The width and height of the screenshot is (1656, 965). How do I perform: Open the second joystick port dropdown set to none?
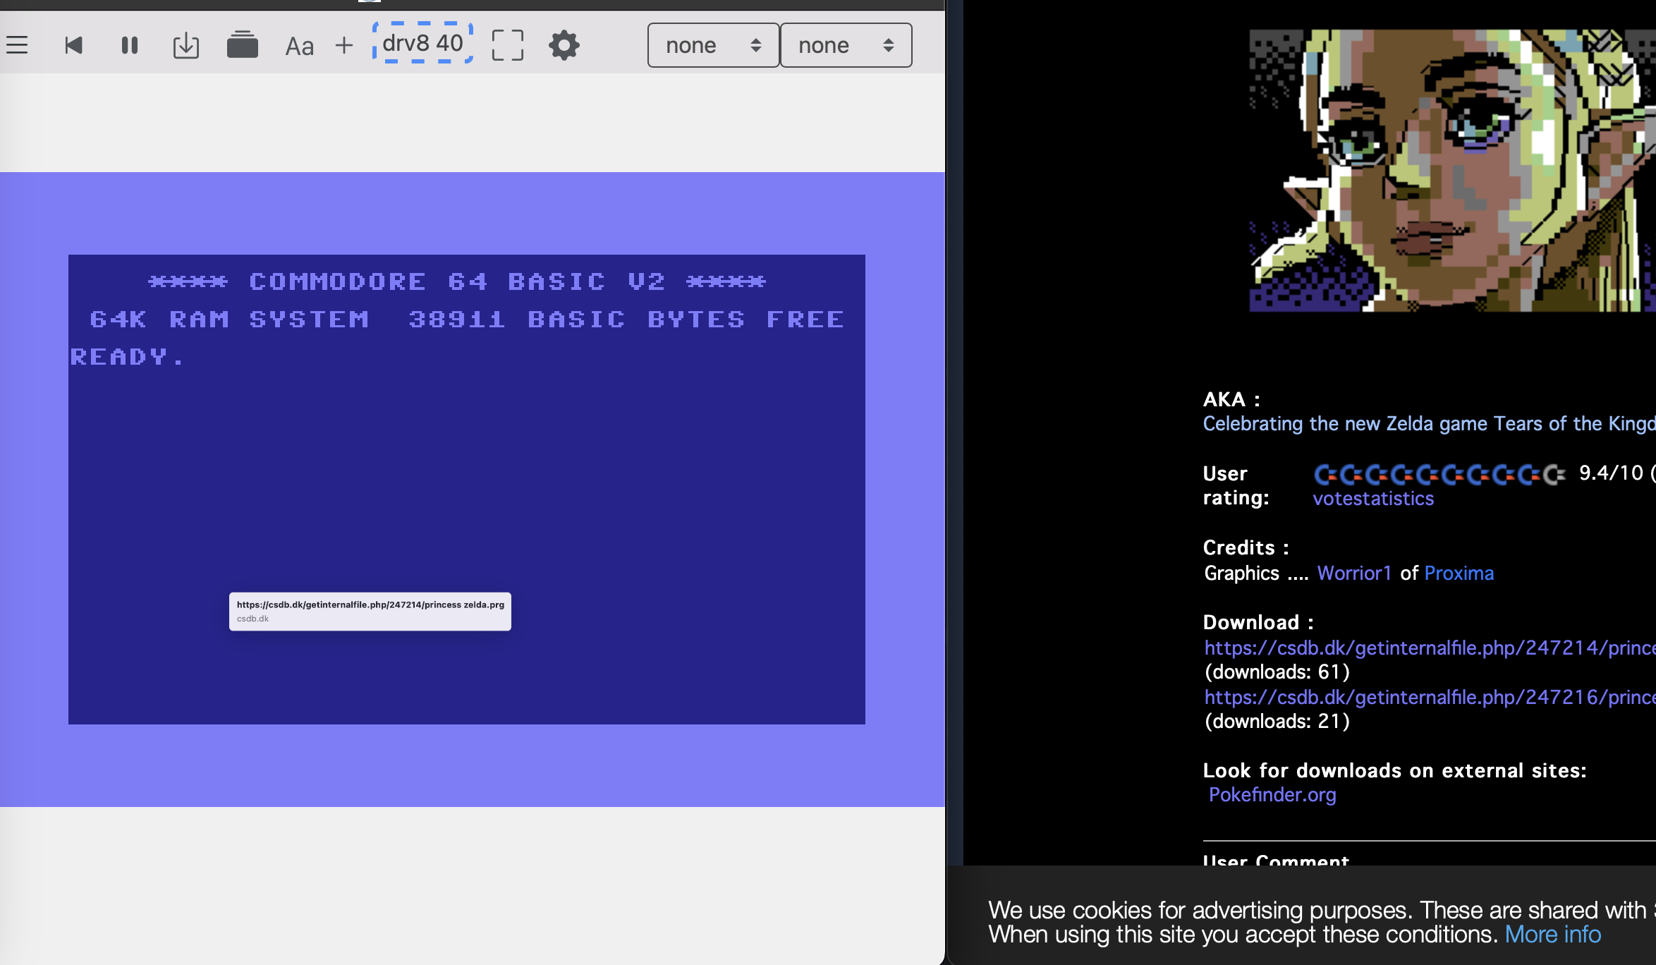(846, 45)
